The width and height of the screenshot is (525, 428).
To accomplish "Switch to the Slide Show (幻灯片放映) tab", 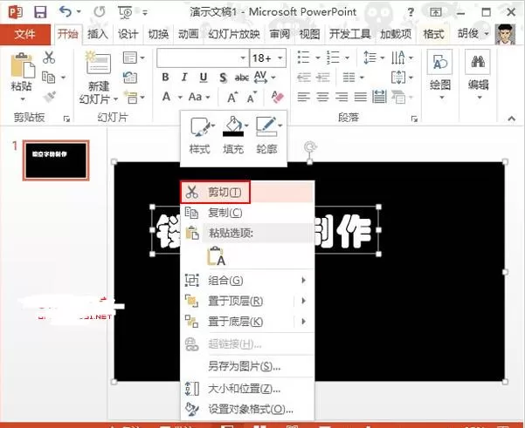I will tap(234, 34).
